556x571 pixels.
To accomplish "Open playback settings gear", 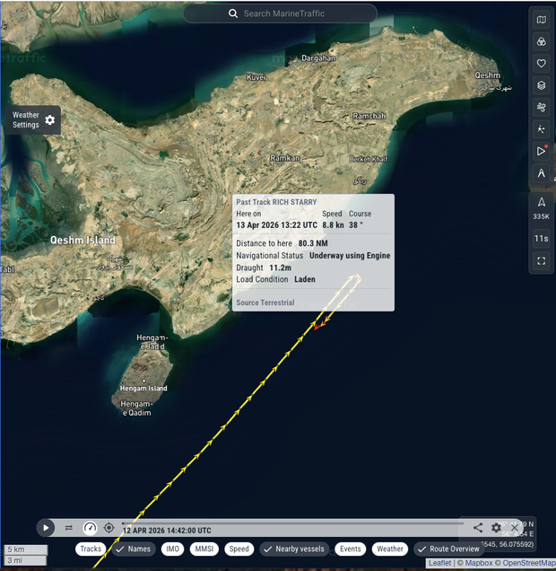I will [x=496, y=528].
